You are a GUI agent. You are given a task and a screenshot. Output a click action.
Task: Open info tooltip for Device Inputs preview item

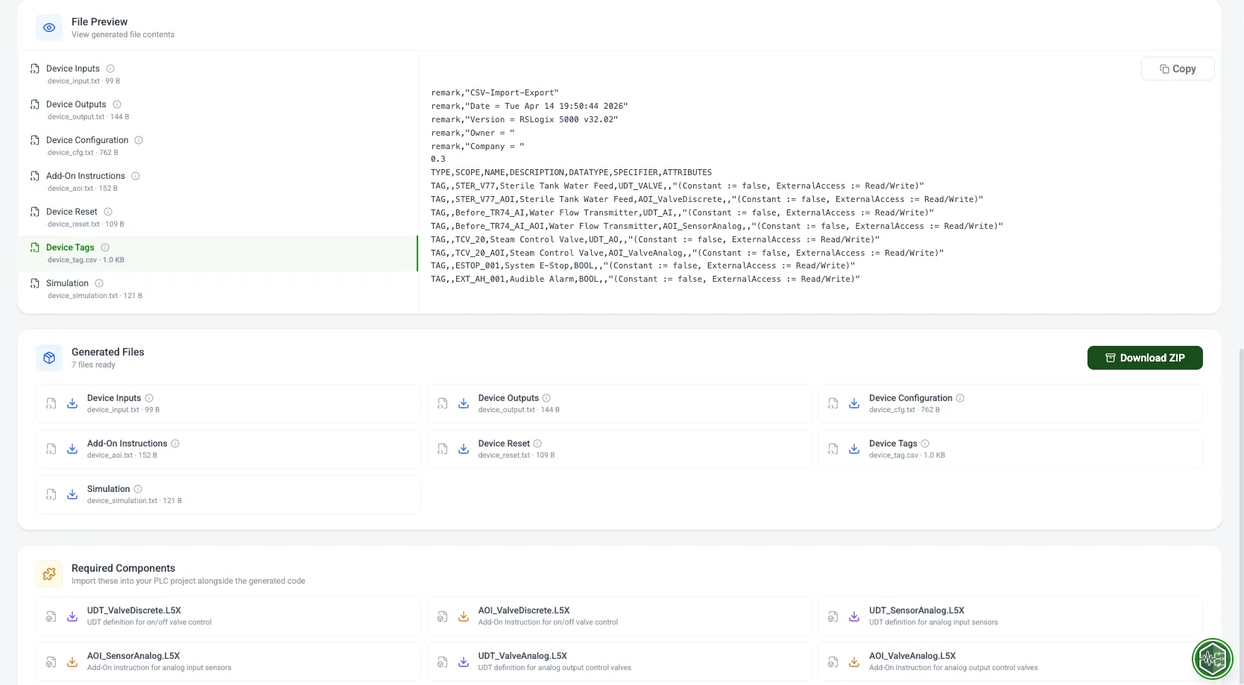110,69
